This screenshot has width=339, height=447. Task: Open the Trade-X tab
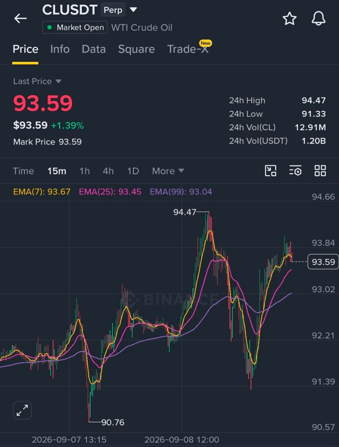pos(188,49)
